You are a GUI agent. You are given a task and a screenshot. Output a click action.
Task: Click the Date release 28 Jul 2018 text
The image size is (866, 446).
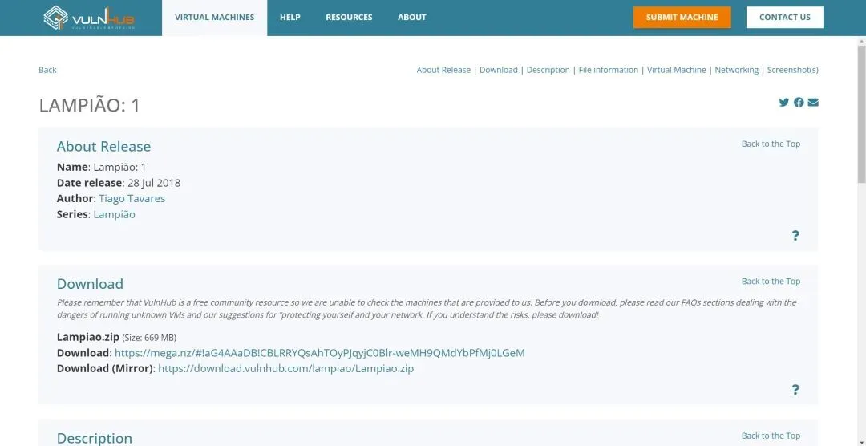(x=118, y=183)
